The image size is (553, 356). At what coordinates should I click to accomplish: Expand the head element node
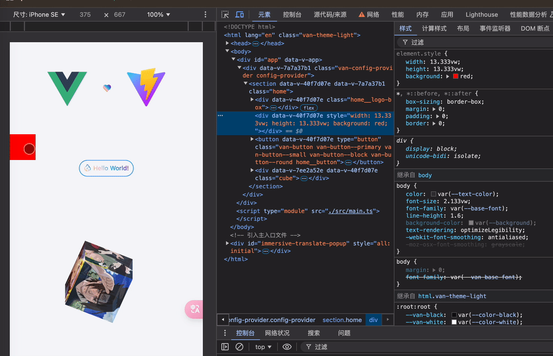227,43
